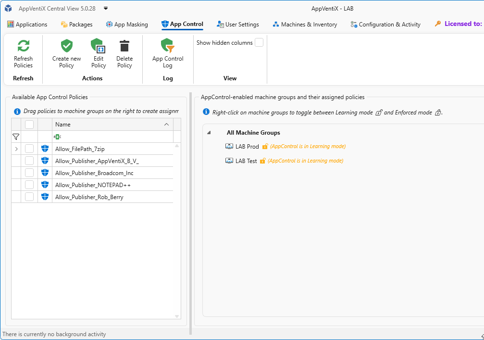Screen dimensions: 484x340
Task: Click the policy list scroll-down arrow
Action: click(177, 316)
